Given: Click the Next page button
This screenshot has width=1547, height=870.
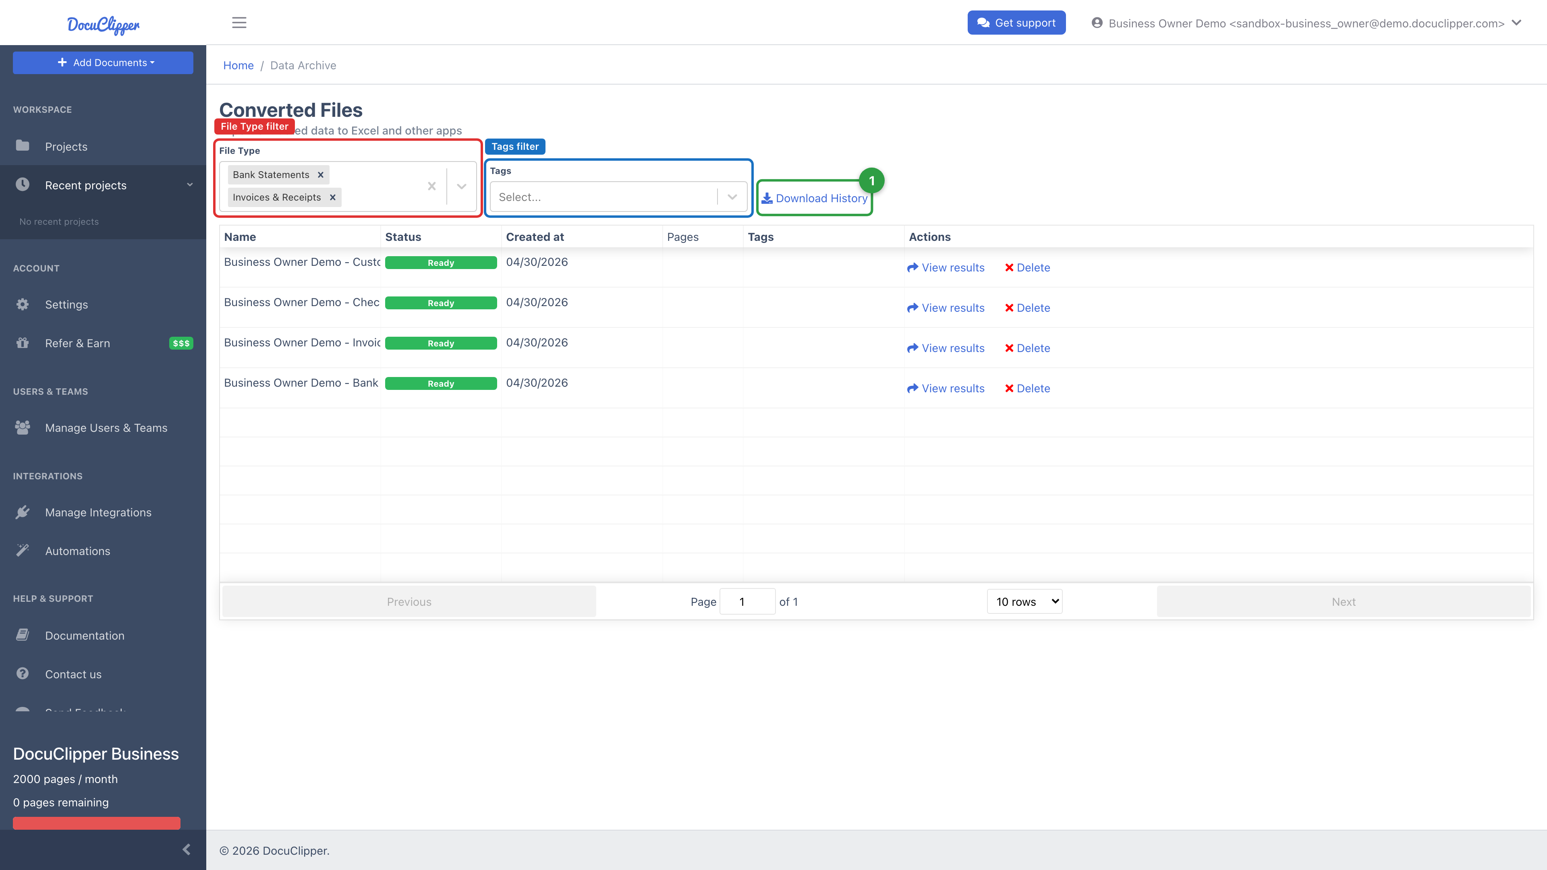Looking at the screenshot, I should coord(1344,602).
